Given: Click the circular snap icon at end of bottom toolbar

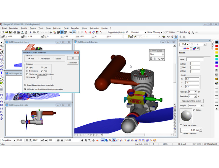Looking at the screenshot, I should tap(154, 140).
